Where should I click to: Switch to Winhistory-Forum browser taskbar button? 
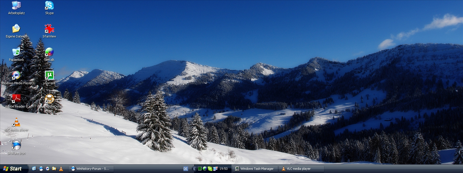[91, 169]
